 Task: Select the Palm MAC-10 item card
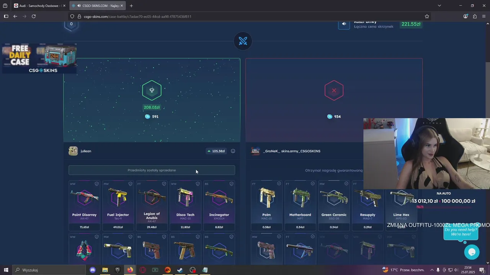pyautogui.click(x=266, y=206)
